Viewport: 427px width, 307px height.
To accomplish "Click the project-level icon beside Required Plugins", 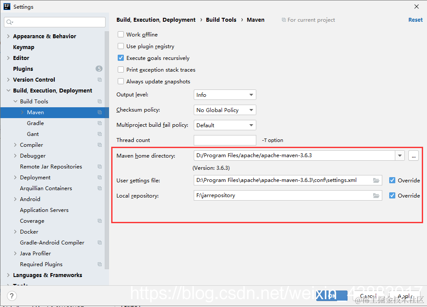I will click(99, 264).
